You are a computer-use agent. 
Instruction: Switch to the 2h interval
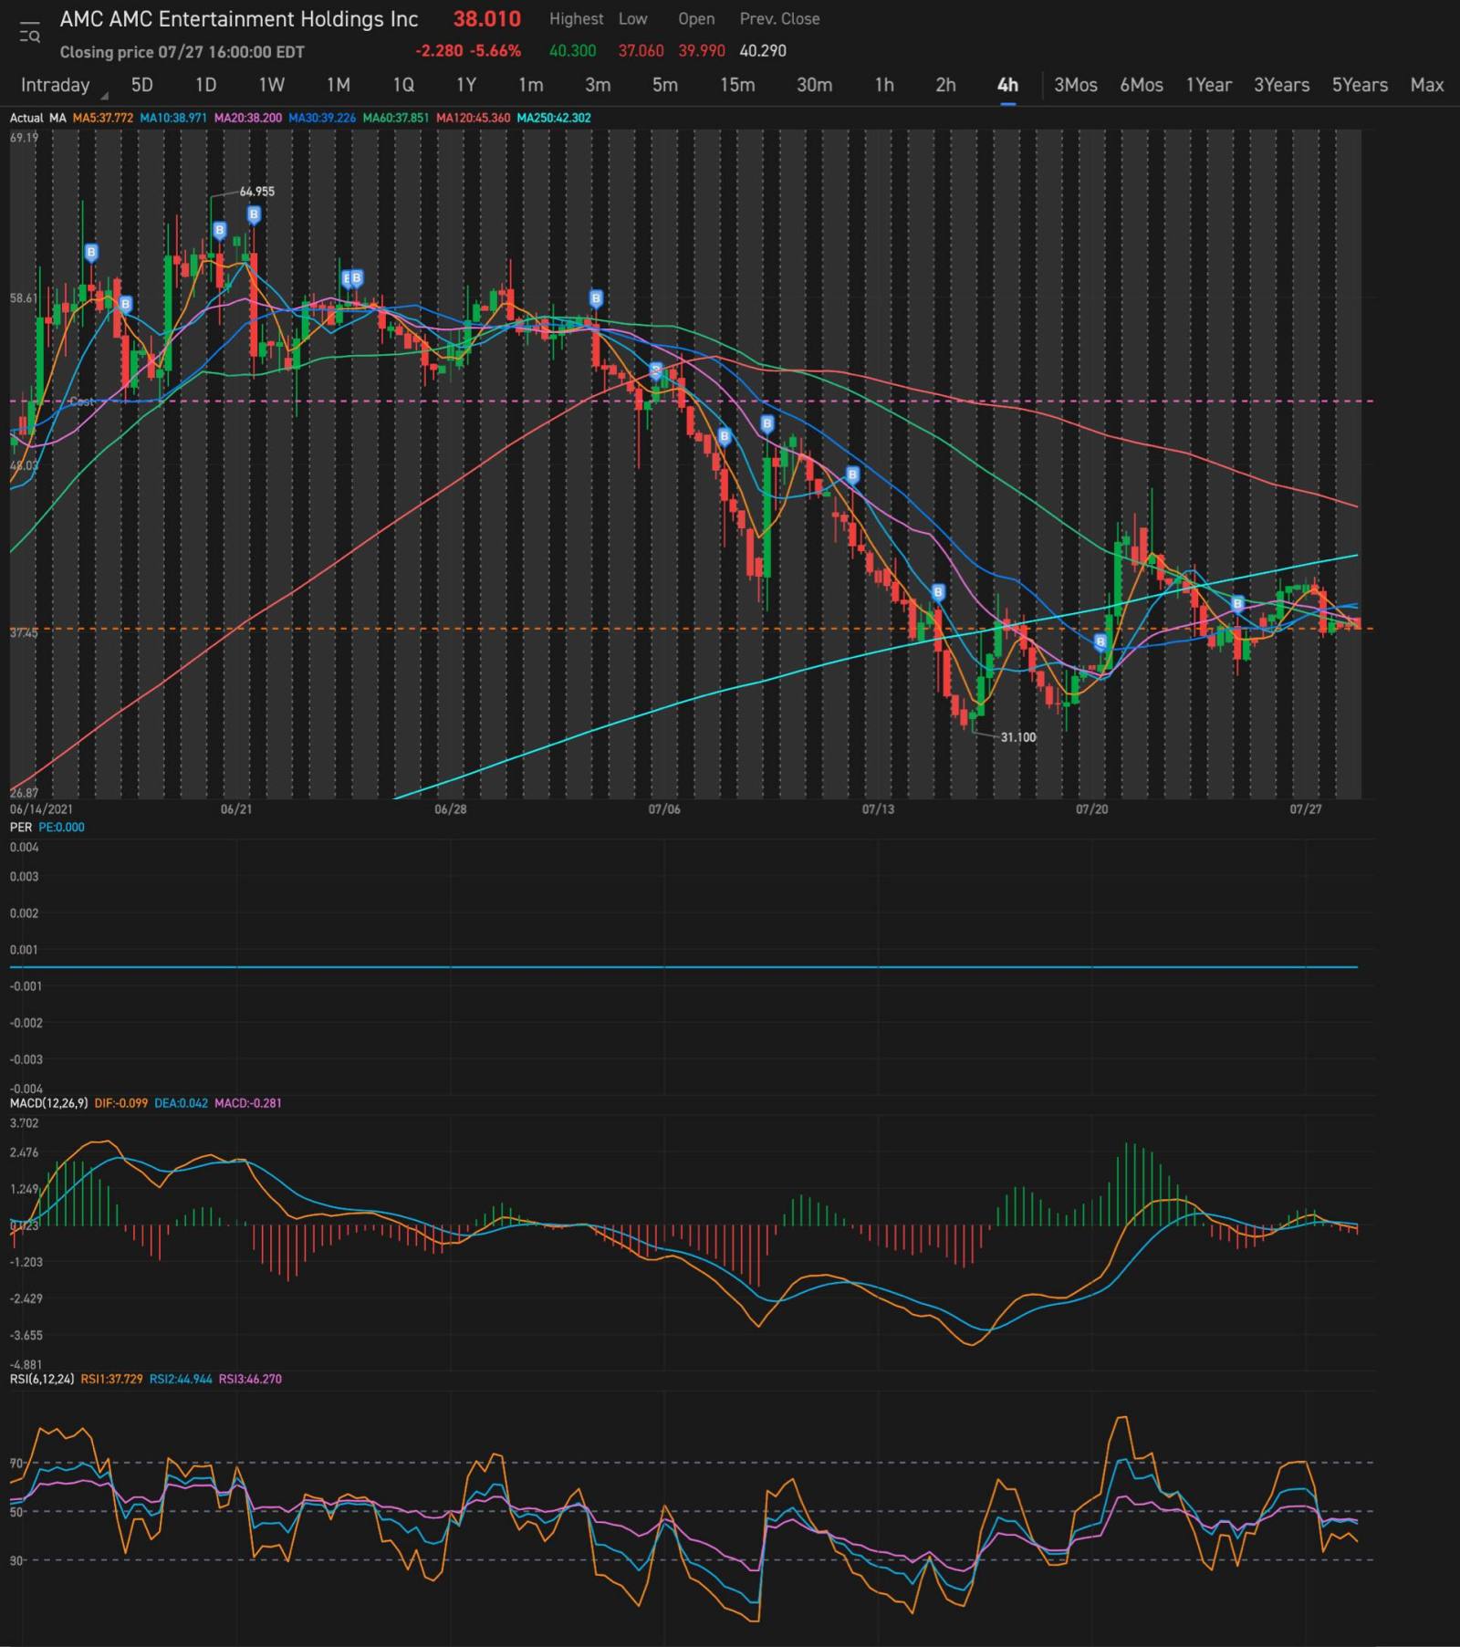[945, 85]
